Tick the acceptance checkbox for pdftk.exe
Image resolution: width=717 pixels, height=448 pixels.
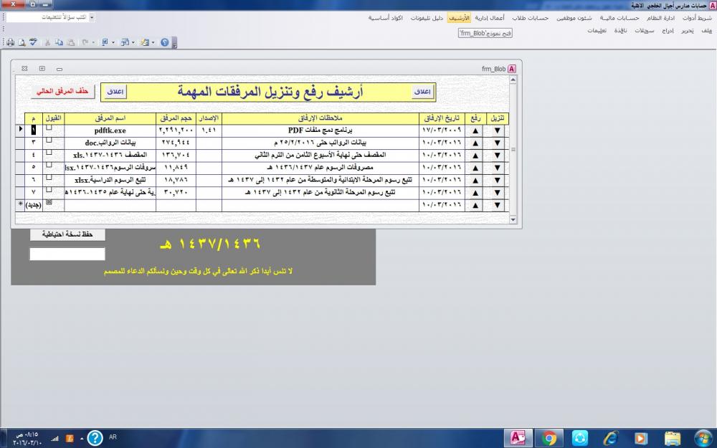pyautogui.click(x=49, y=128)
